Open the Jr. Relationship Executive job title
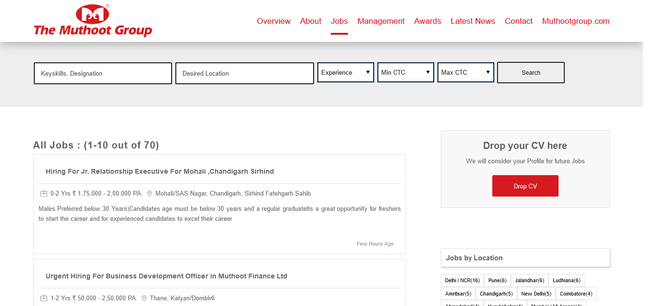Viewport: 651px width, 306px height. (160, 171)
